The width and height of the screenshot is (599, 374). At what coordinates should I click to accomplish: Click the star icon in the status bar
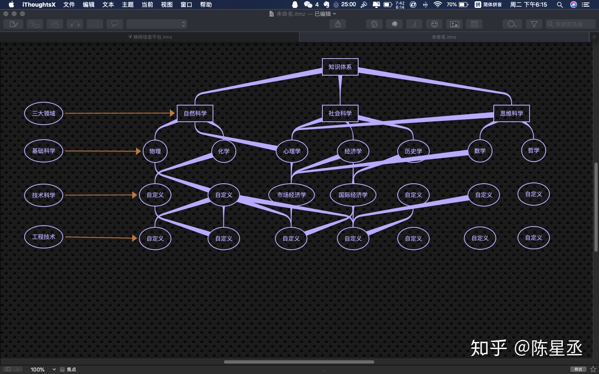[x=593, y=369]
